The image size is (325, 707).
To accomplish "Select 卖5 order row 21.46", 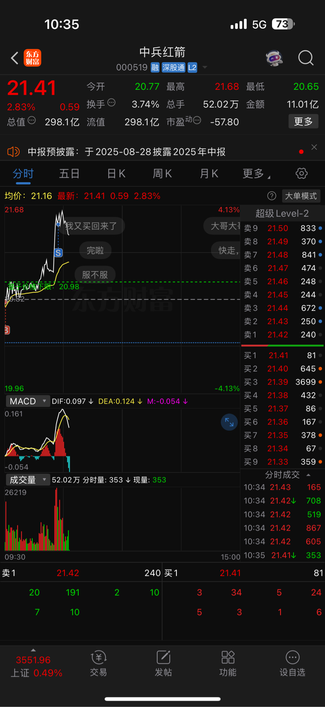I will (283, 281).
